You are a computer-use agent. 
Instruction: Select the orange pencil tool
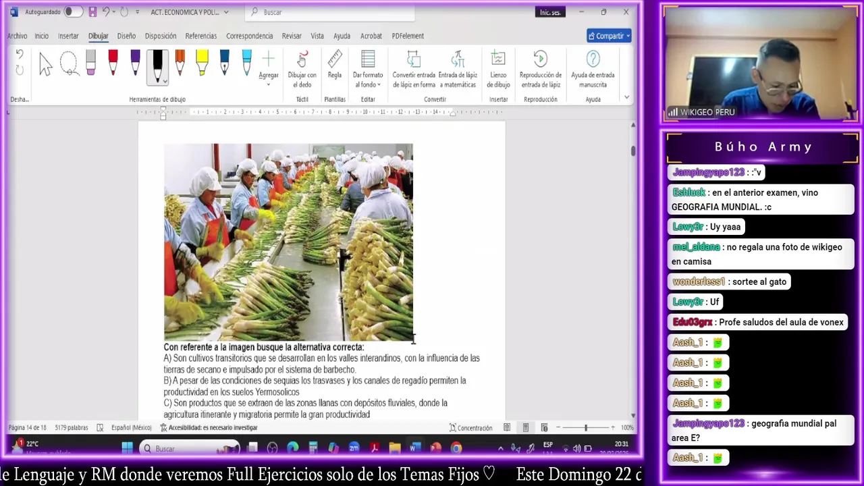(x=180, y=63)
